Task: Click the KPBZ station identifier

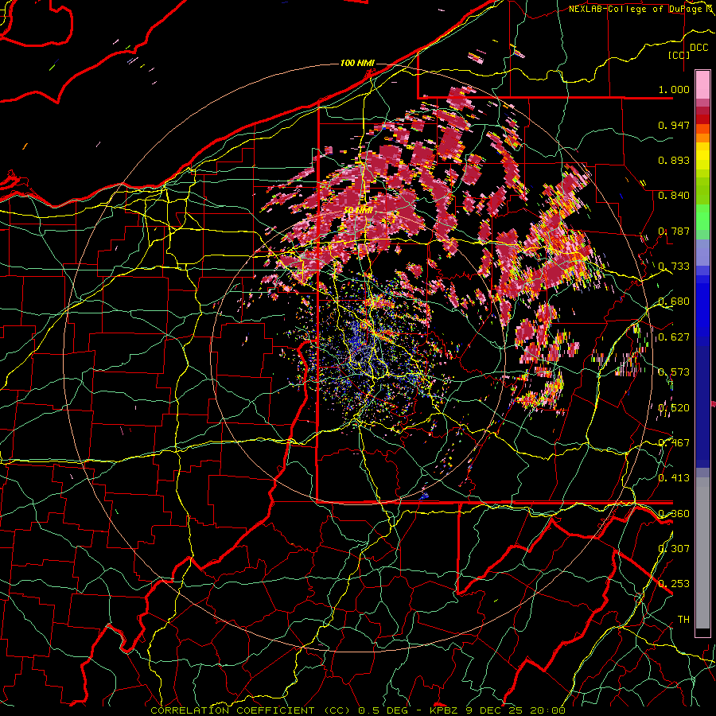Action: pyautogui.click(x=446, y=710)
